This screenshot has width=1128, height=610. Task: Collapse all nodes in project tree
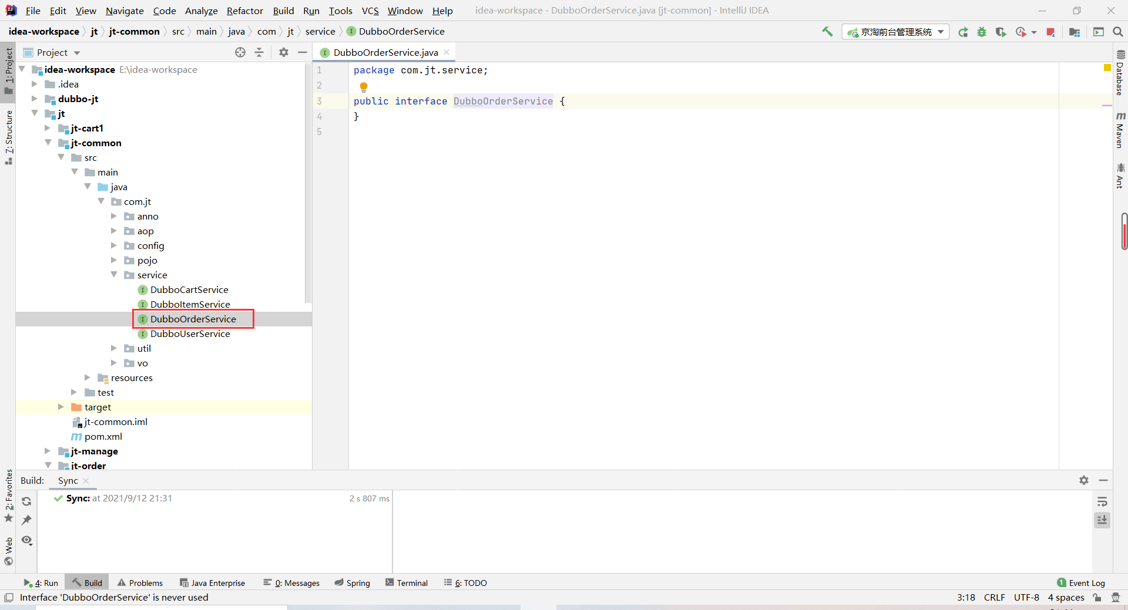point(259,52)
